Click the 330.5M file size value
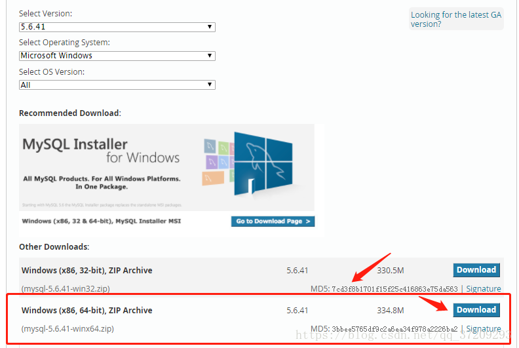The image size is (519, 348). point(391,271)
